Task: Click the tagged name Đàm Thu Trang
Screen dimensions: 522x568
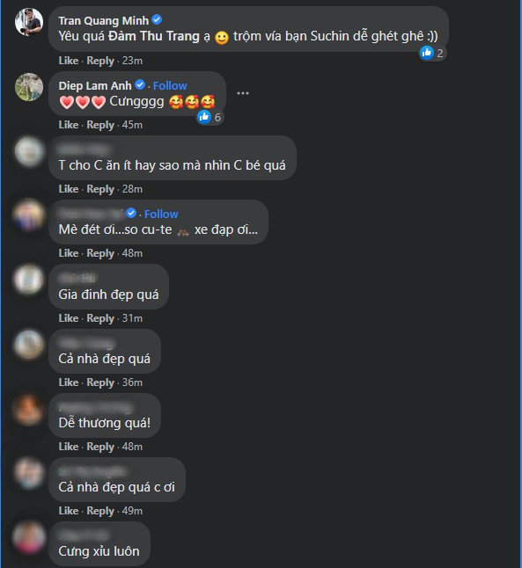Action: 154,36
